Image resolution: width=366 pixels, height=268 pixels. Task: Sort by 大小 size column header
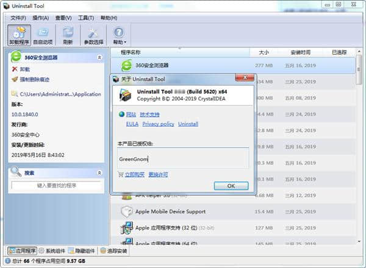click(264, 52)
